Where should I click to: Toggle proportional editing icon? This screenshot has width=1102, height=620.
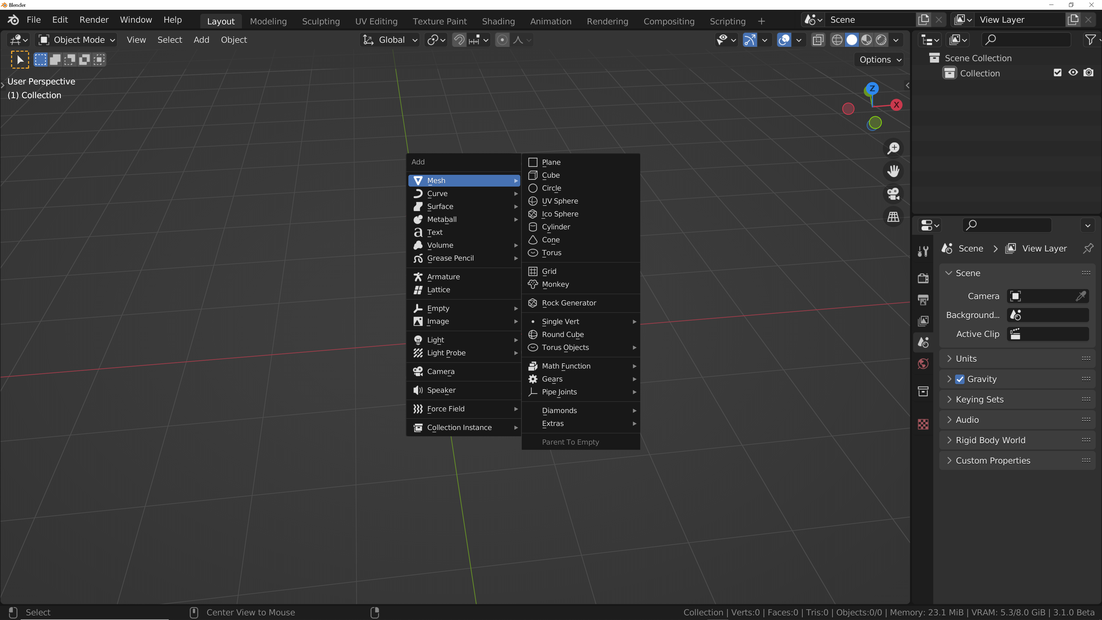[502, 40]
